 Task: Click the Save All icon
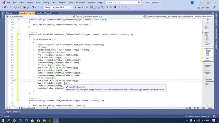coord(28,8)
